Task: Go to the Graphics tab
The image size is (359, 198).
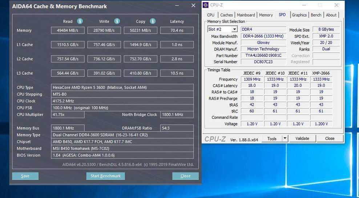Action: coord(299,15)
